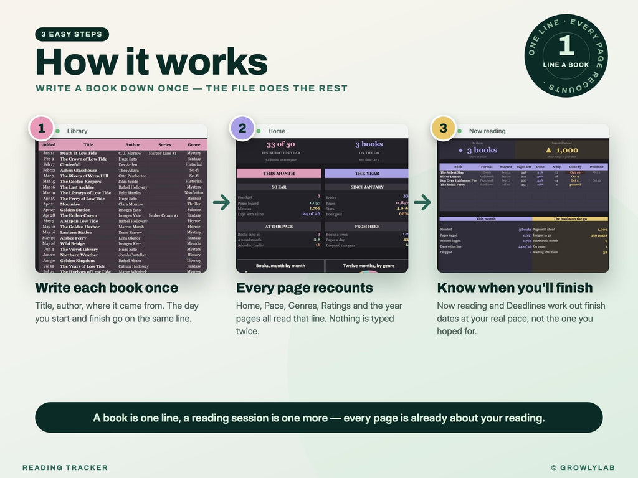Click the 'Northern Weather' title cell
This screenshot has height=478, width=638.
pos(79,255)
